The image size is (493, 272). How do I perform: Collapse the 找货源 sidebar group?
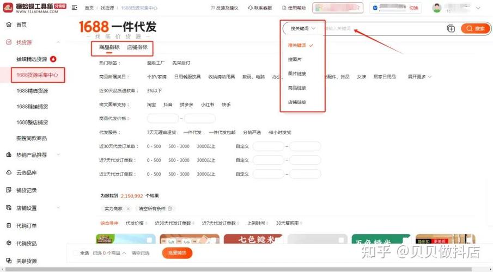tap(58, 42)
